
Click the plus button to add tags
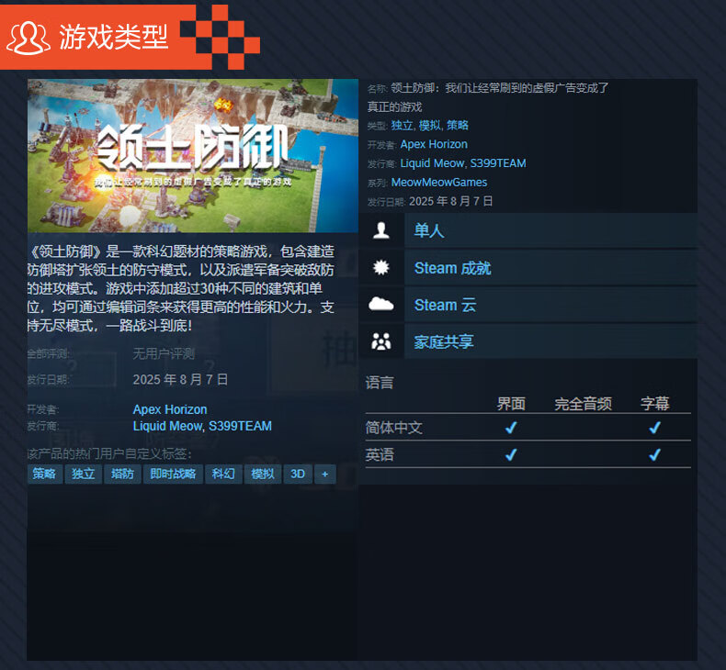324,475
